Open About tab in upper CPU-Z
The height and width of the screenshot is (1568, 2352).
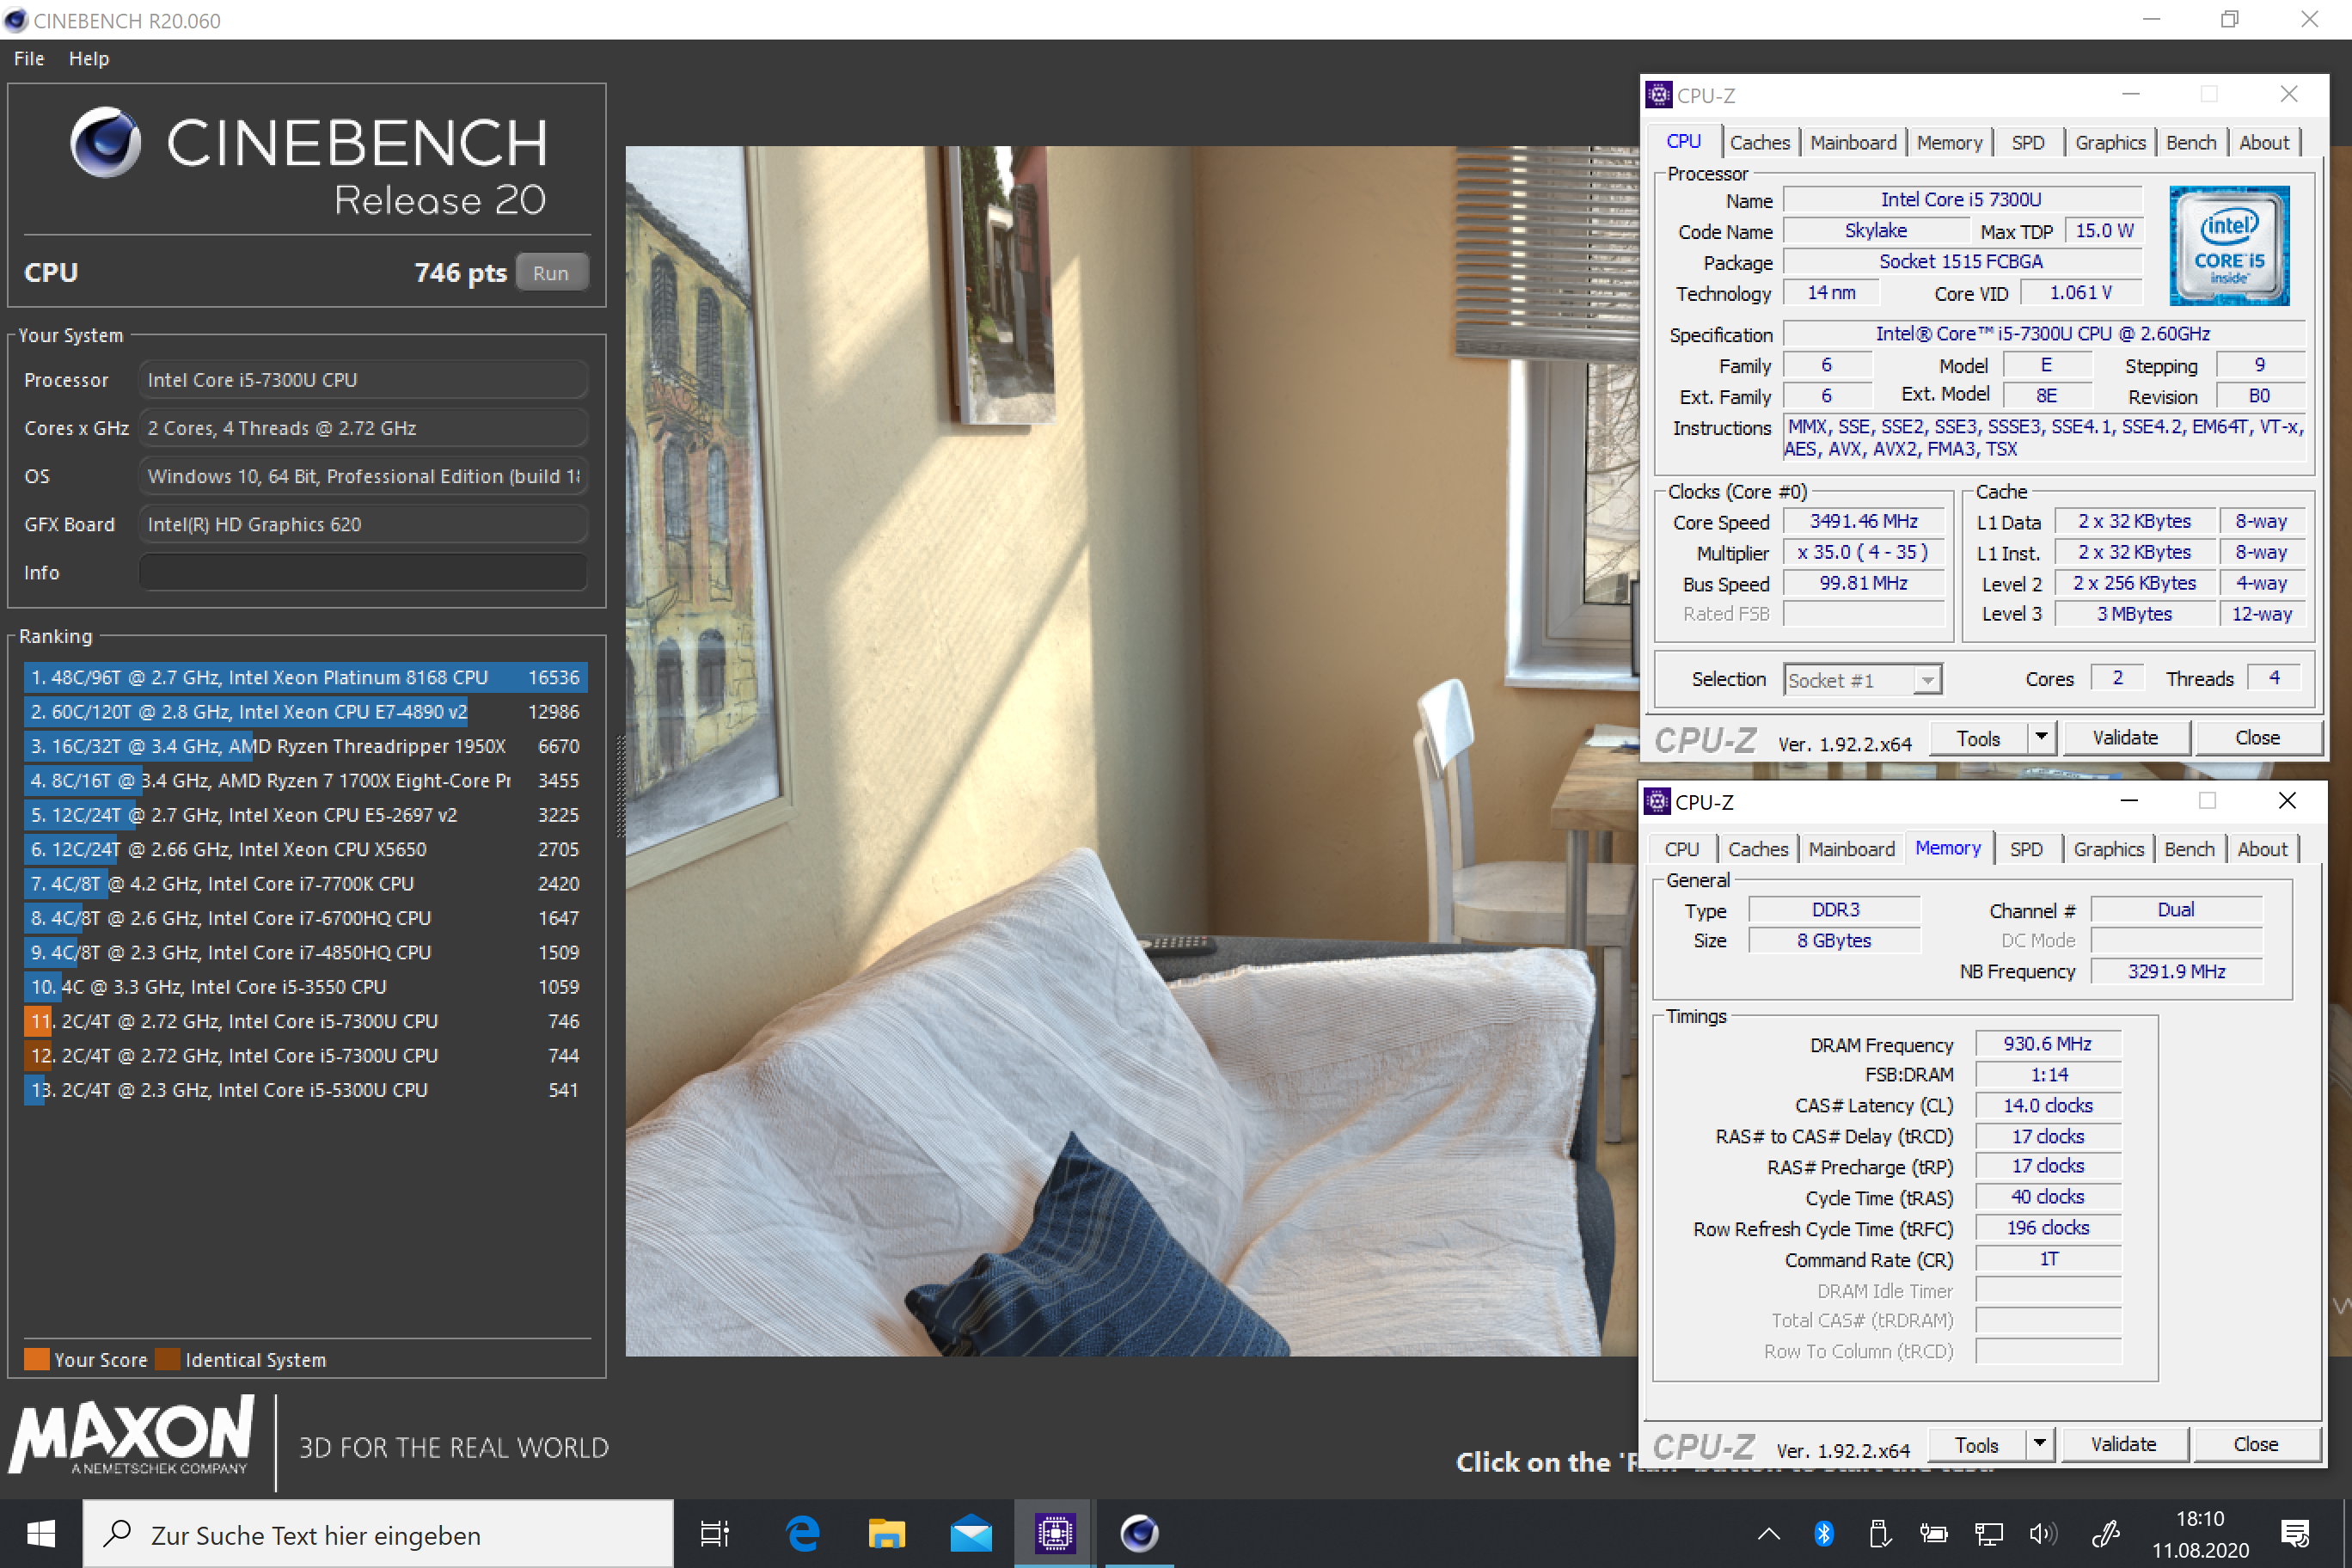(x=2264, y=143)
